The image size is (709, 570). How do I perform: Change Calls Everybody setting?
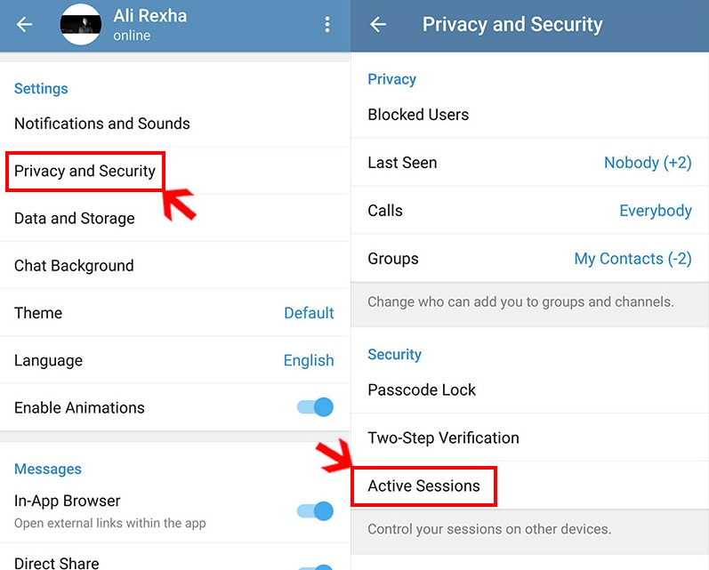(530, 211)
